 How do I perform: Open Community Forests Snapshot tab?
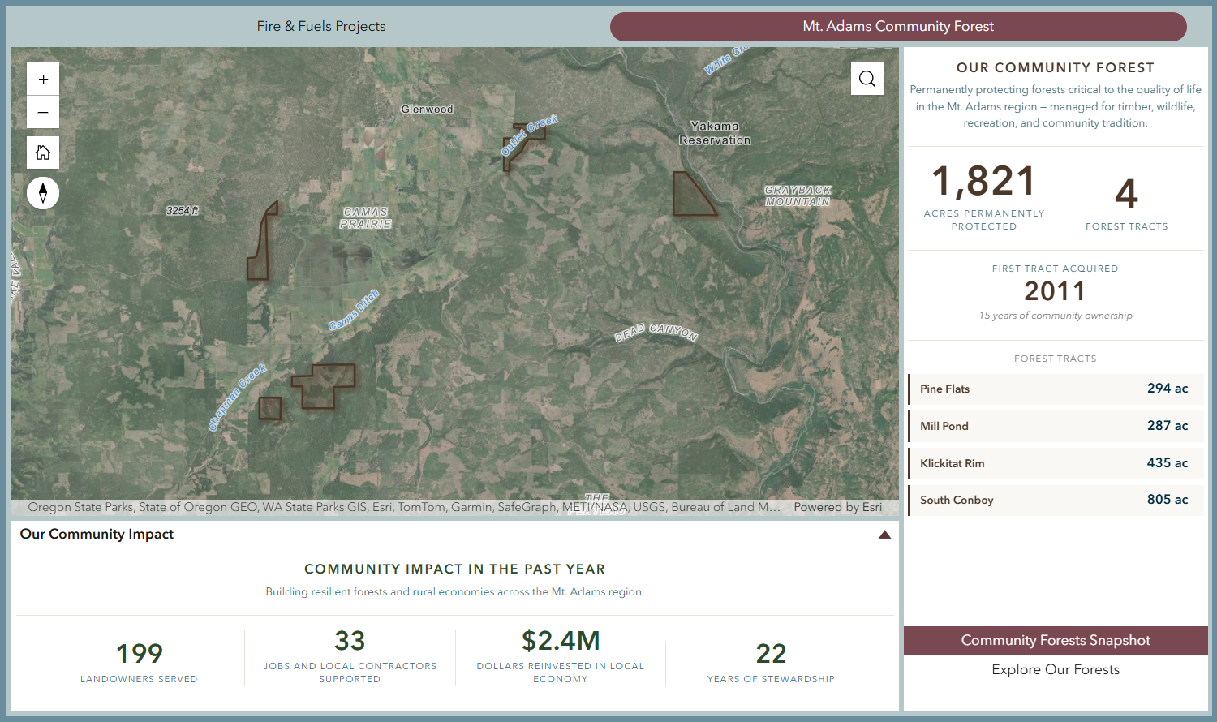[1056, 640]
